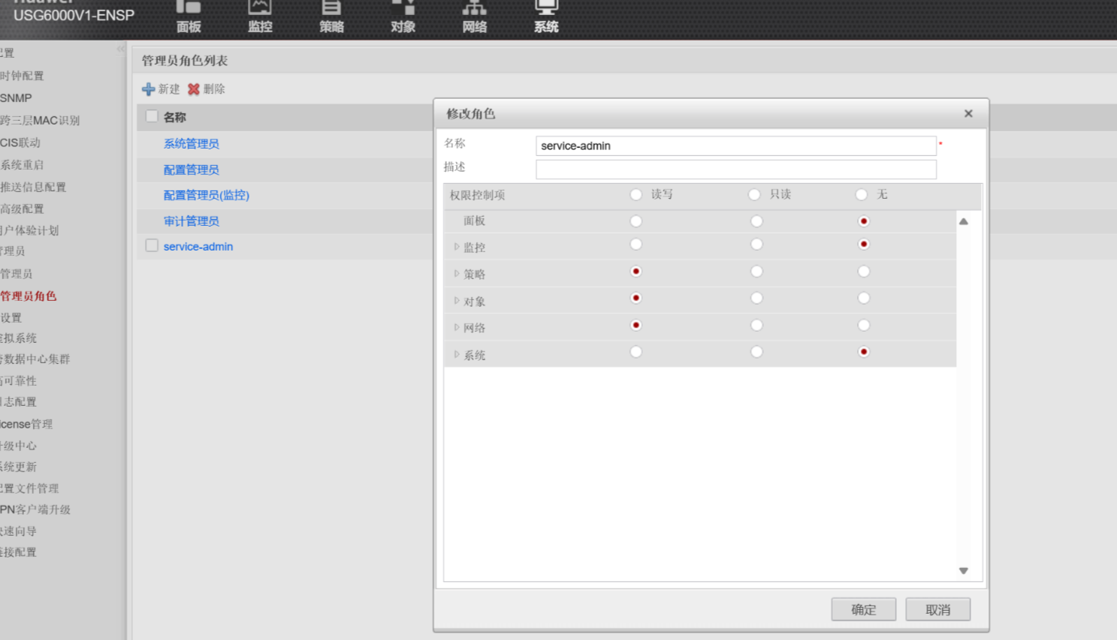Open 日志配置 in the sidebar
The image size is (1117, 640).
(18, 402)
